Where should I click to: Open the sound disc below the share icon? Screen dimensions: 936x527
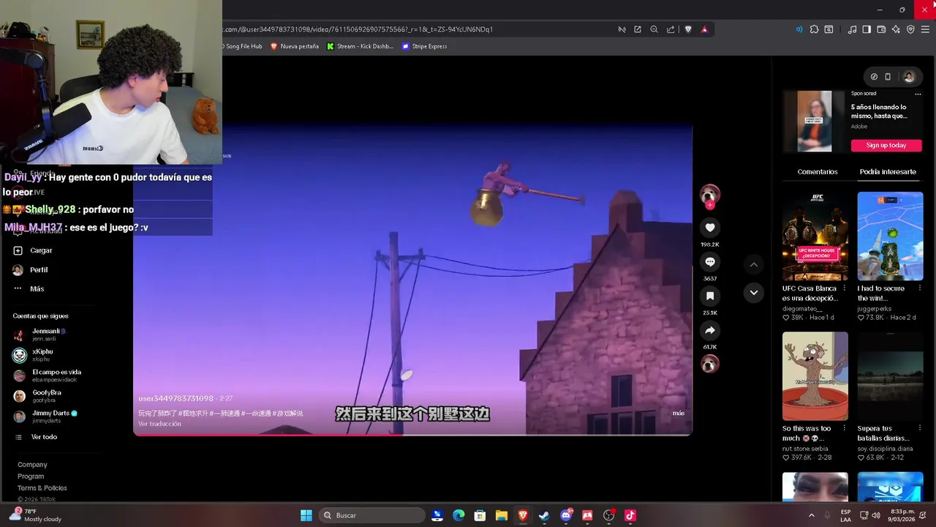[x=710, y=364]
